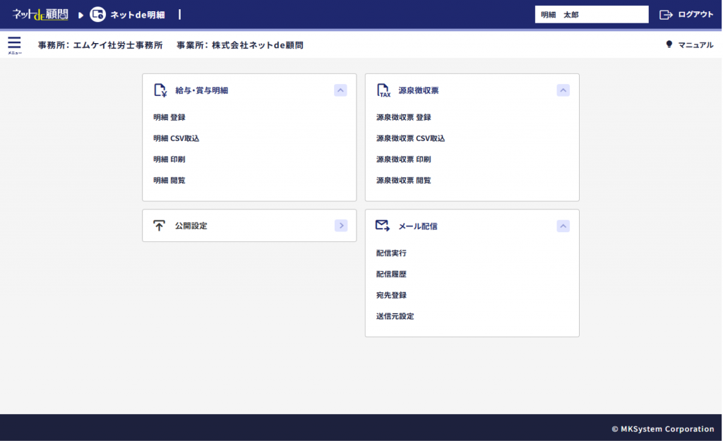This screenshot has width=723, height=441.
Task: Click the ネットde顧問 logo
Action: coord(40,14)
